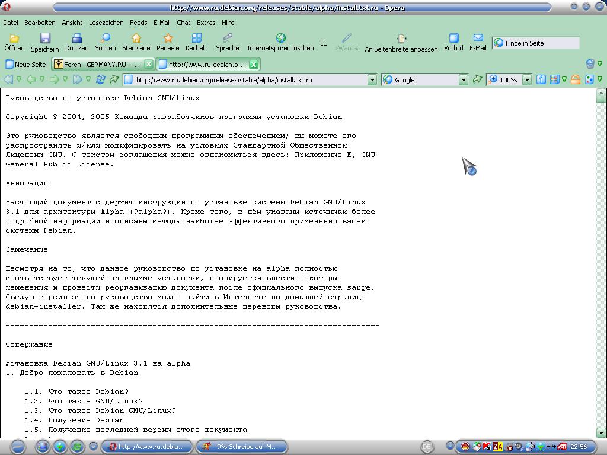Switch to Vollbild fullscreen mode
This screenshot has width=607, height=455.
453,43
